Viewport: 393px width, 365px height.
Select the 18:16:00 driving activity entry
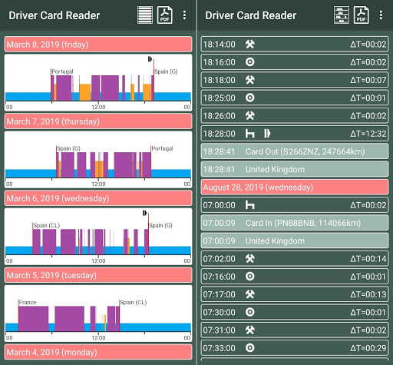[x=295, y=62]
